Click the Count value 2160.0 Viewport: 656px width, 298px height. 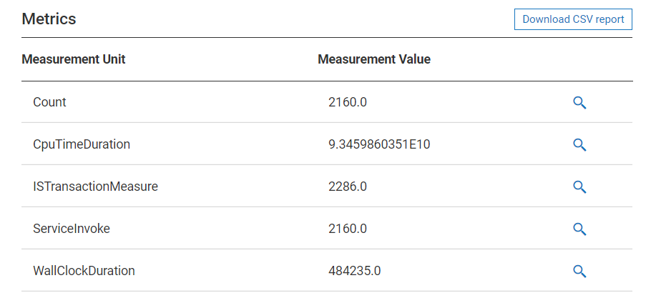[x=348, y=102]
